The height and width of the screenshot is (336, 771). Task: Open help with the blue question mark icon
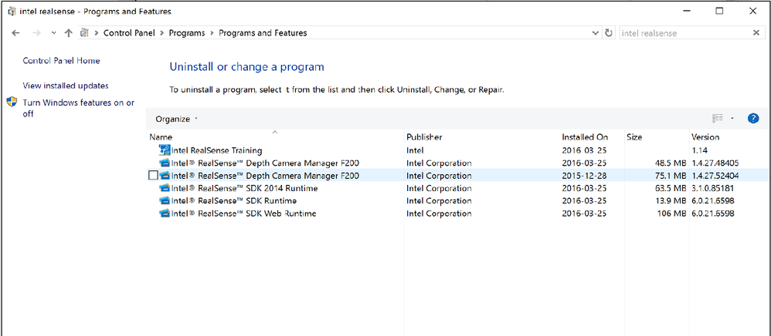pos(752,118)
